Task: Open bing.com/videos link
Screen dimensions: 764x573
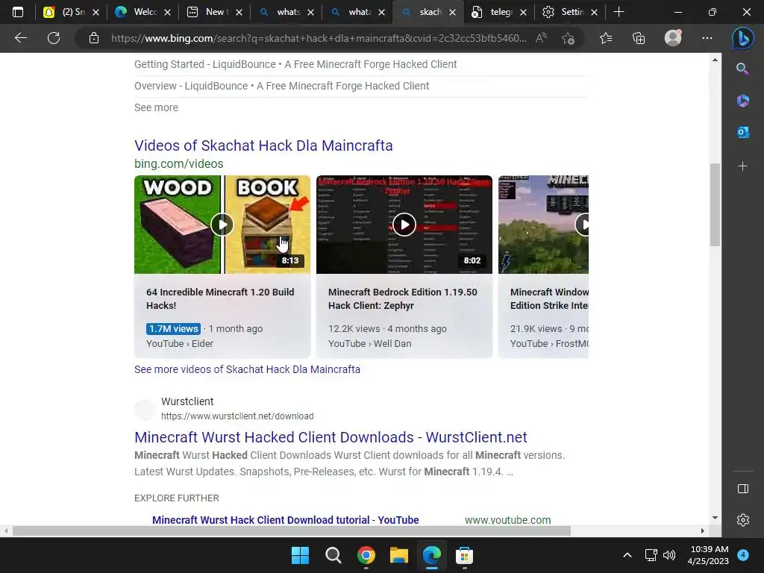Action: click(x=179, y=163)
